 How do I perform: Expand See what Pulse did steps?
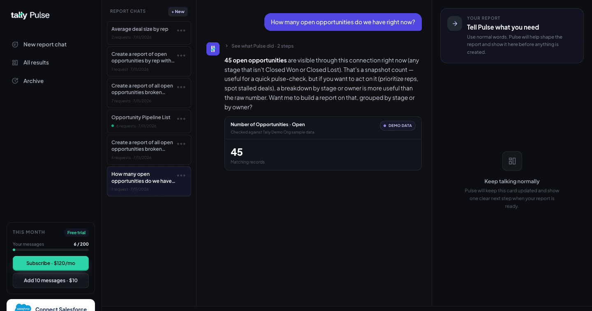click(259, 46)
